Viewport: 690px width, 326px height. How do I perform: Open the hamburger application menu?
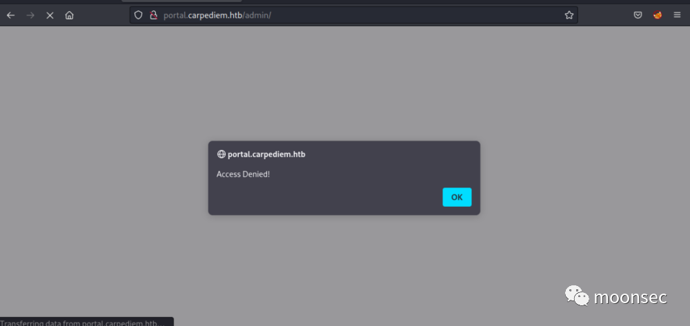pos(678,15)
